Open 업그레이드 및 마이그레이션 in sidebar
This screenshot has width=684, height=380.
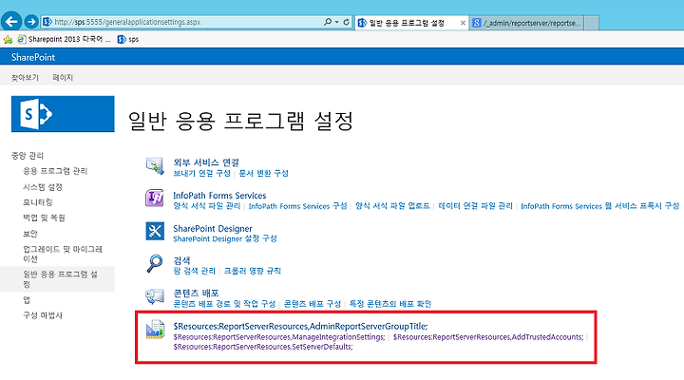(63, 254)
